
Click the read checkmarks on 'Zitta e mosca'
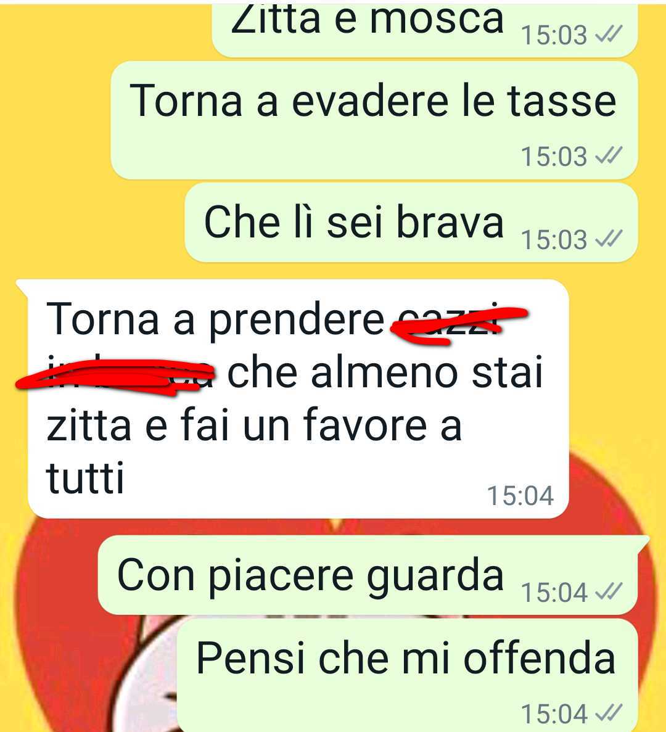pos(609,34)
